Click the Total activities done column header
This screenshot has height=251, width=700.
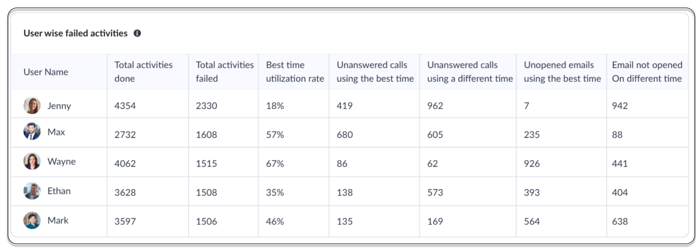pyautogui.click(x=143, y=72)
